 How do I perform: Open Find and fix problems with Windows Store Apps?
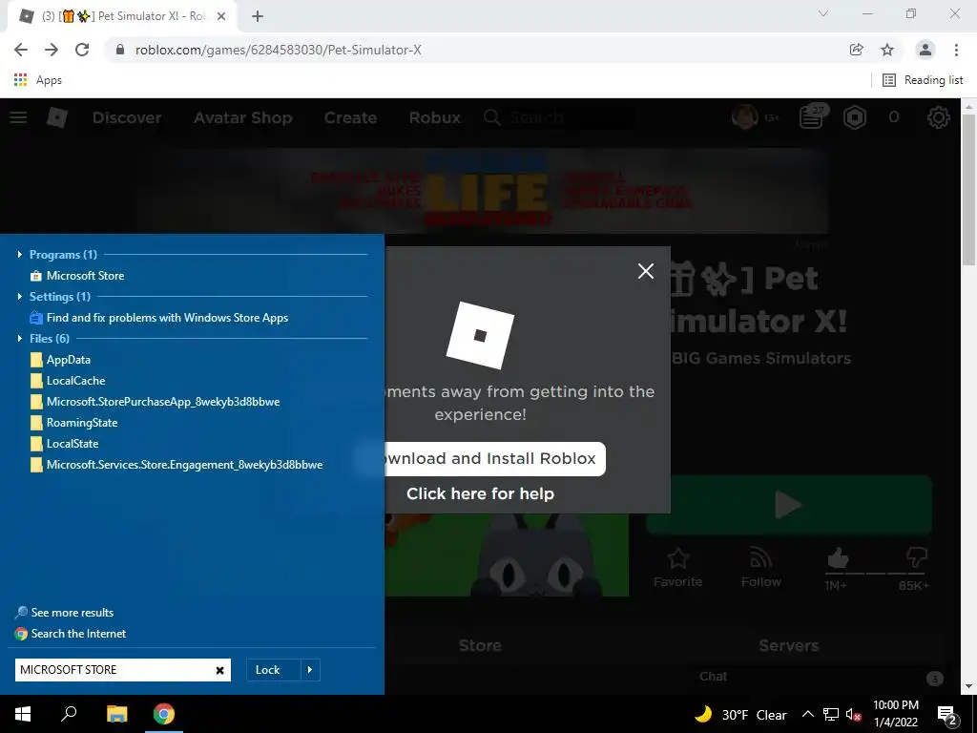(x=159, y=318)
